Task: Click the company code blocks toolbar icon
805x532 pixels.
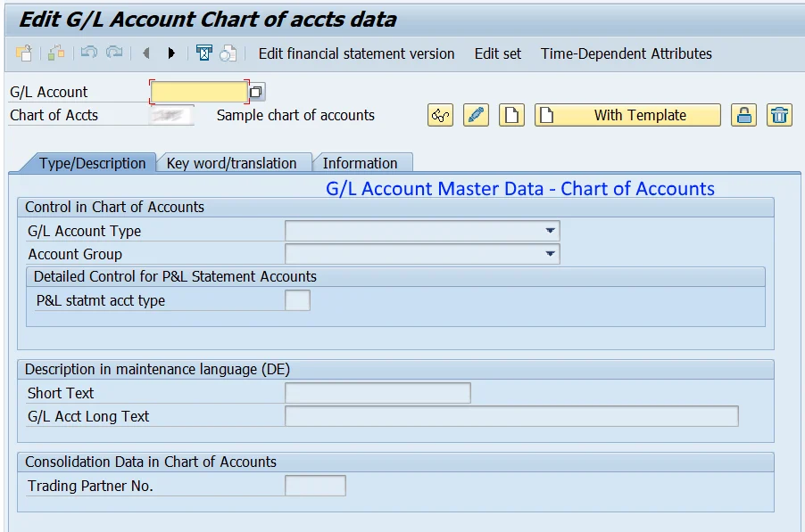Action: coord(56,53)
